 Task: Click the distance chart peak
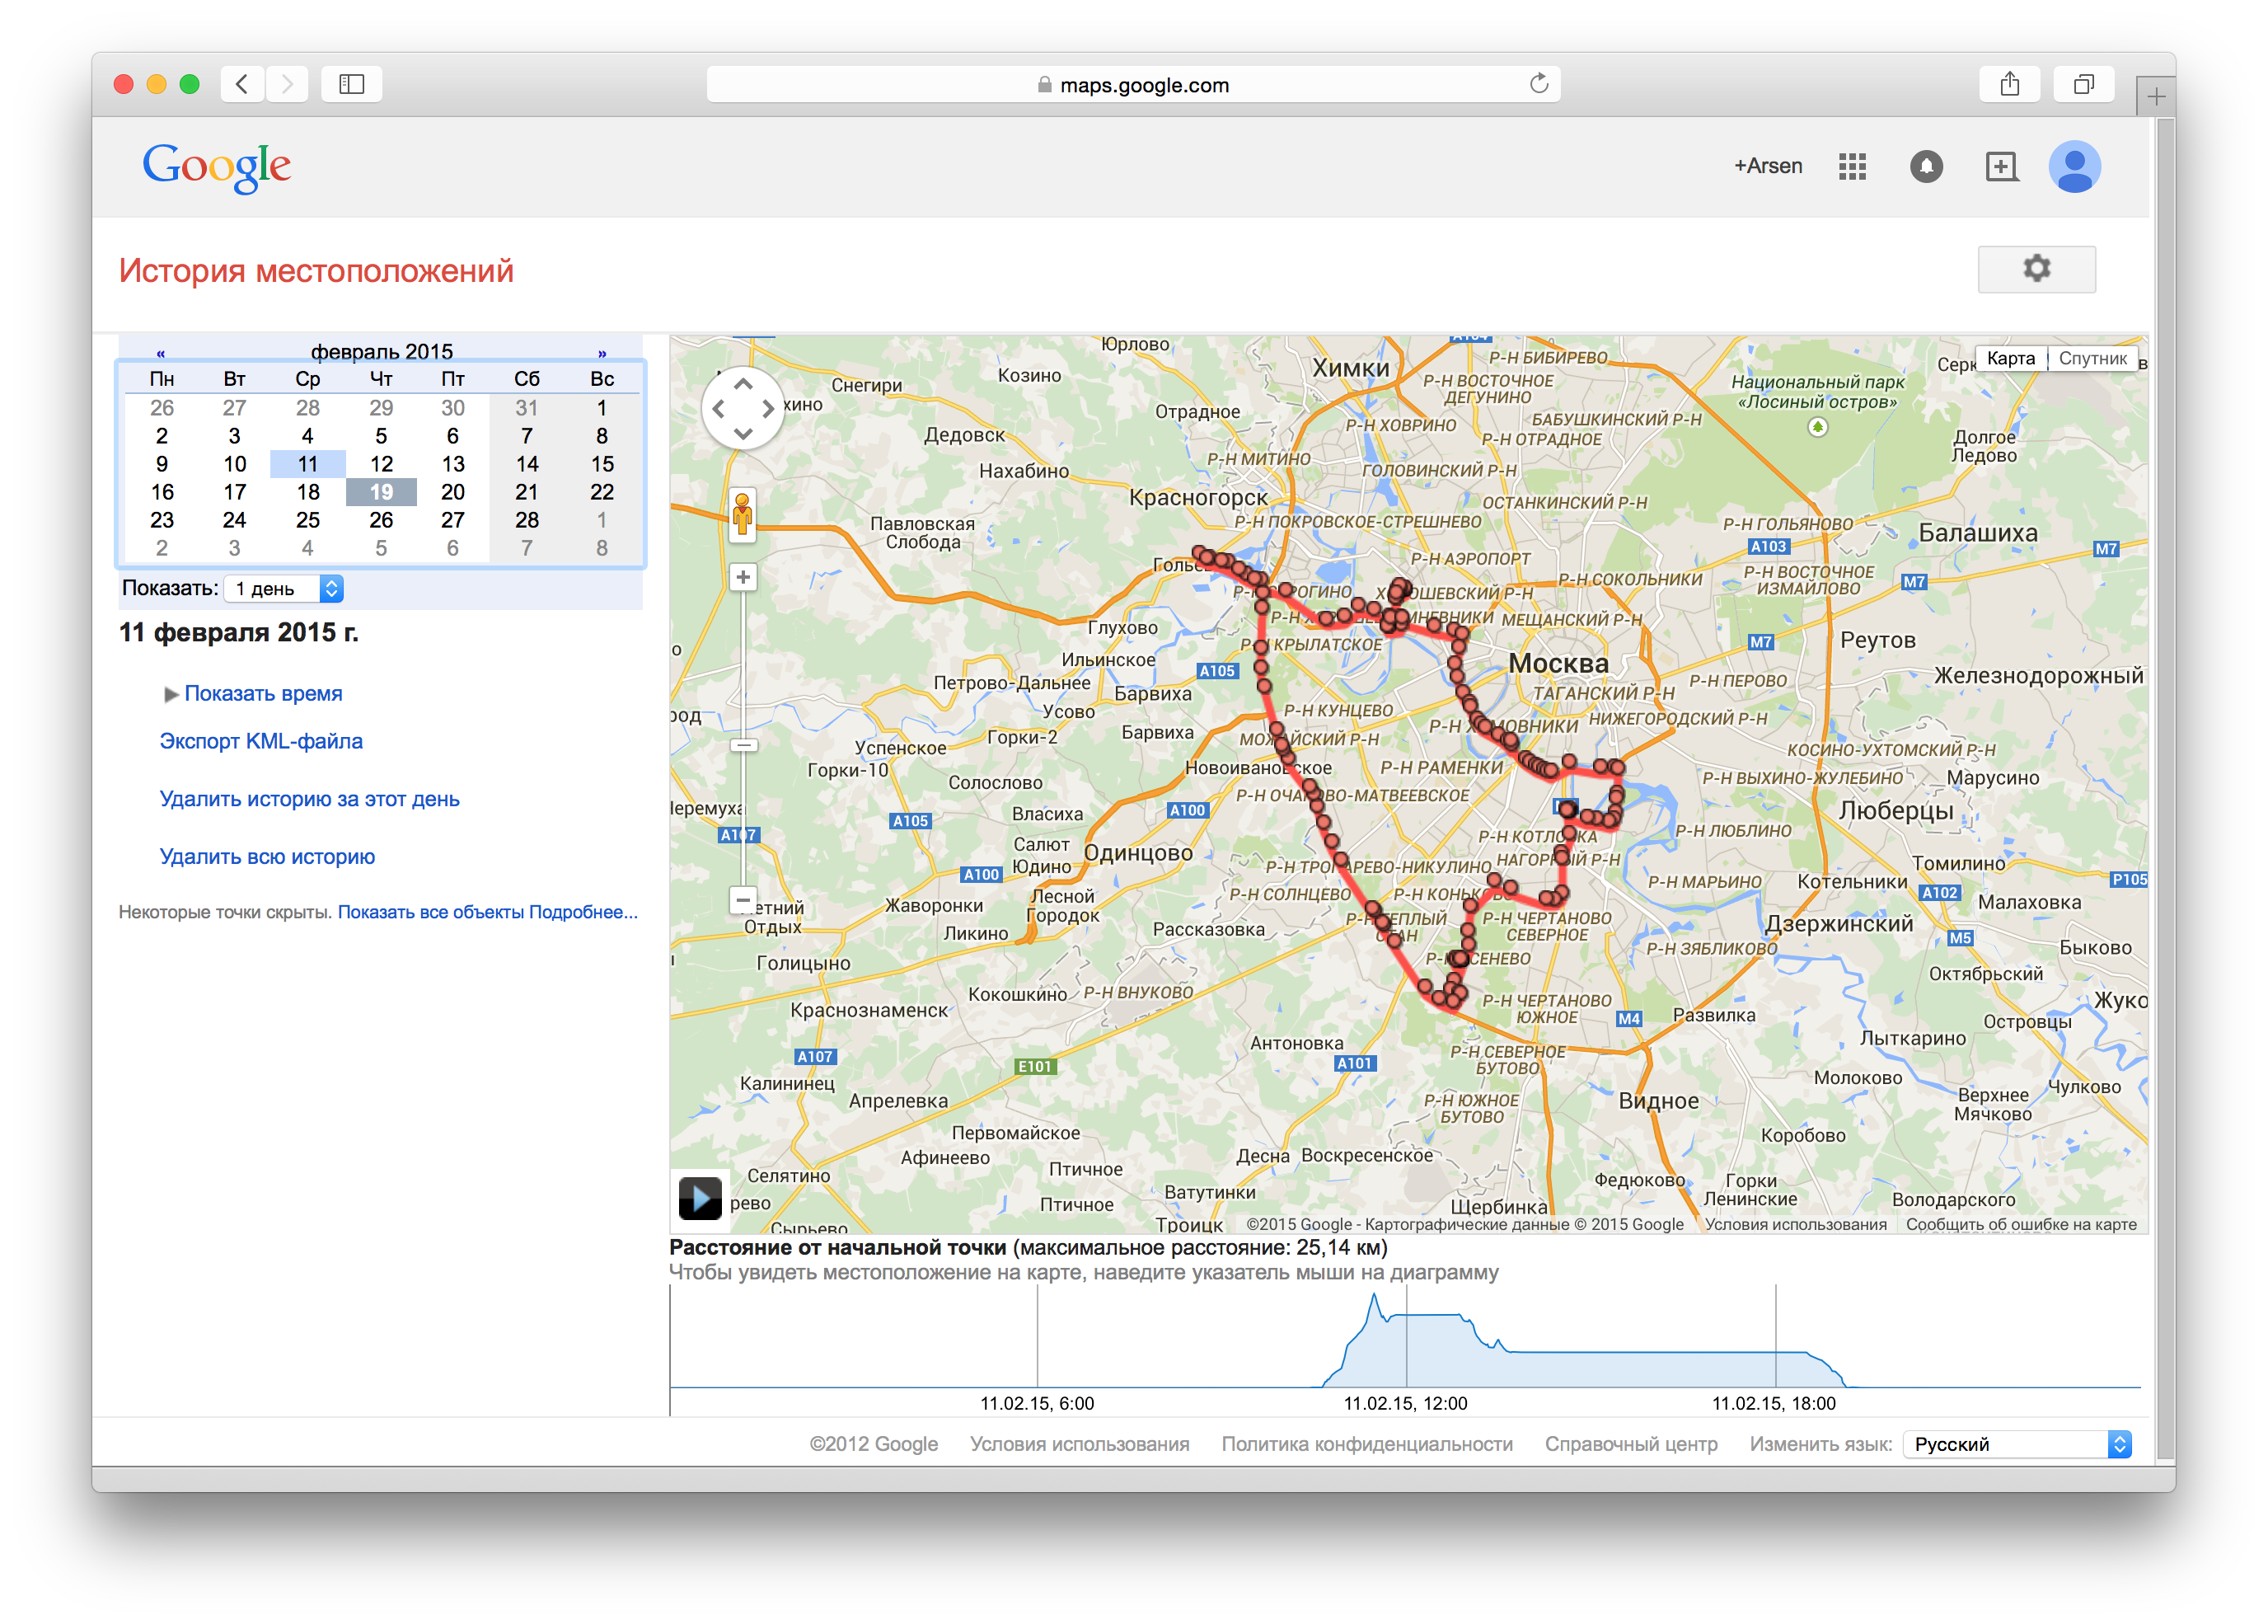coord(1373,1297)
